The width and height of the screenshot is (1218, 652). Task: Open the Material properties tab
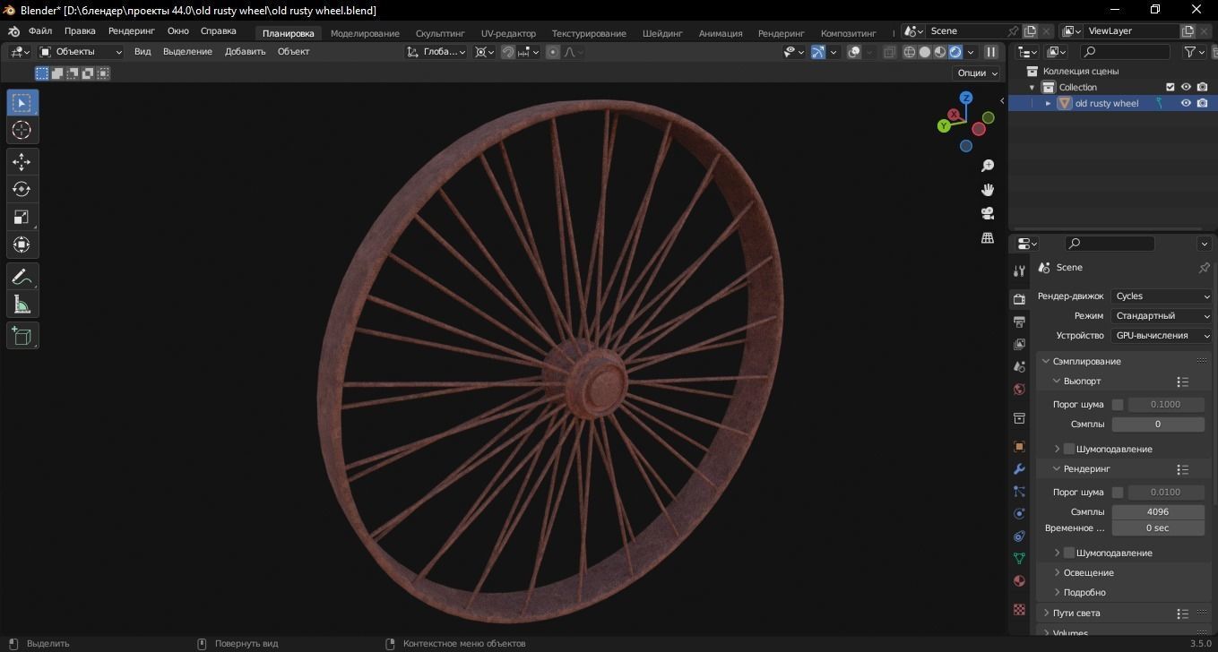click(x=1019, y=580)
